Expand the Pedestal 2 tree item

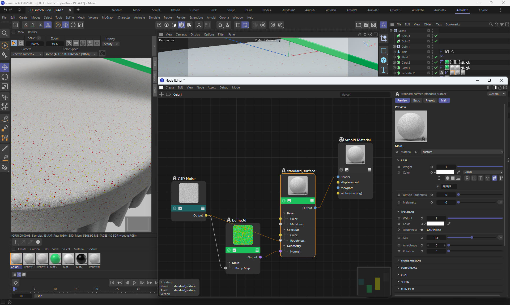pos(394,73)
